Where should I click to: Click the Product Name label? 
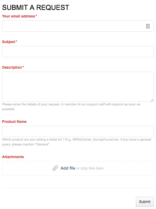pyautogui.click(x=14, y=122)
